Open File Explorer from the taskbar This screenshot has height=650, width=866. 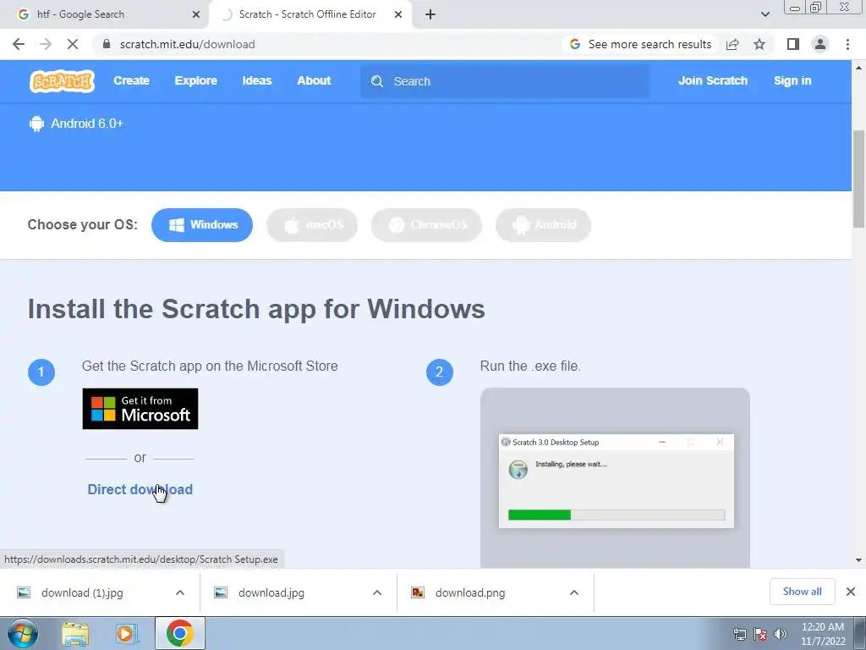[x=75, y=633]
